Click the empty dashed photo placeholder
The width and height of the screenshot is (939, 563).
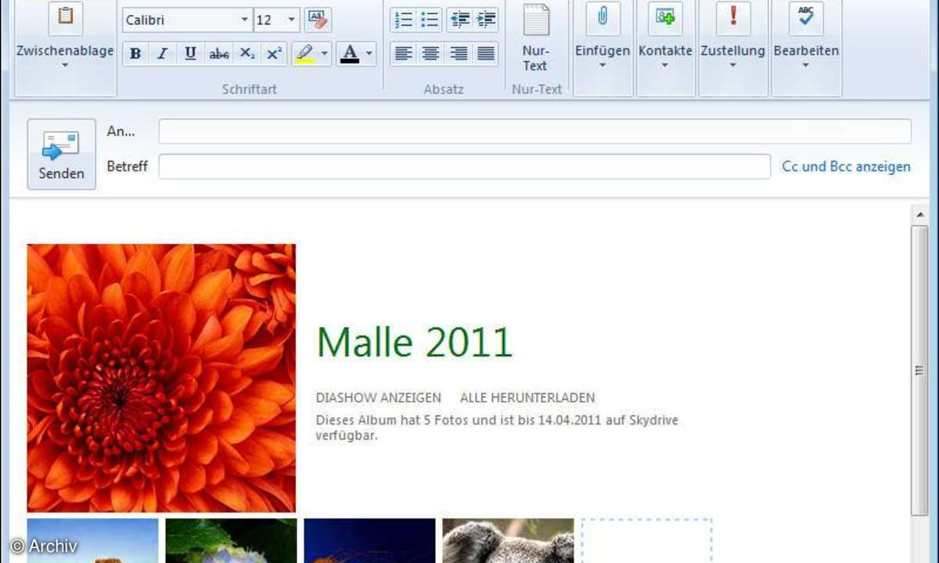[646, 540]
